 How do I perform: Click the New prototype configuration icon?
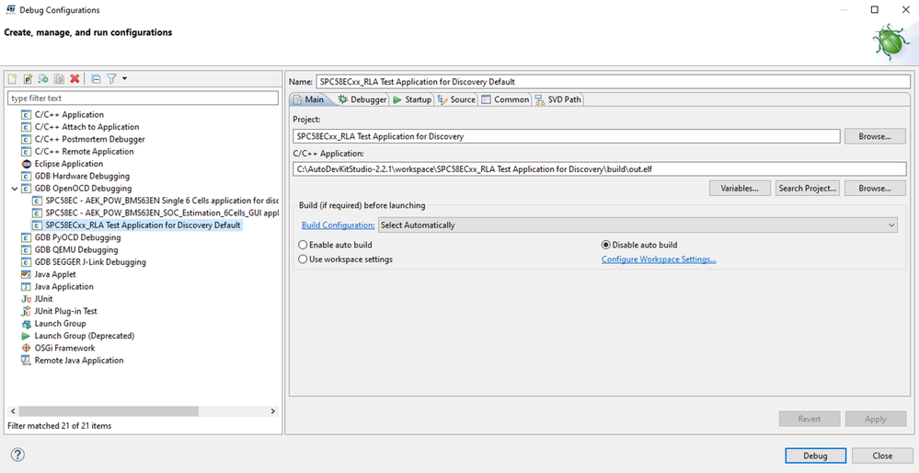tap(28, 78)
